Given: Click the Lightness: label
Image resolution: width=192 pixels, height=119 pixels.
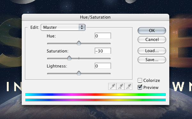Looking at the screenshot, I should point(57,66).
